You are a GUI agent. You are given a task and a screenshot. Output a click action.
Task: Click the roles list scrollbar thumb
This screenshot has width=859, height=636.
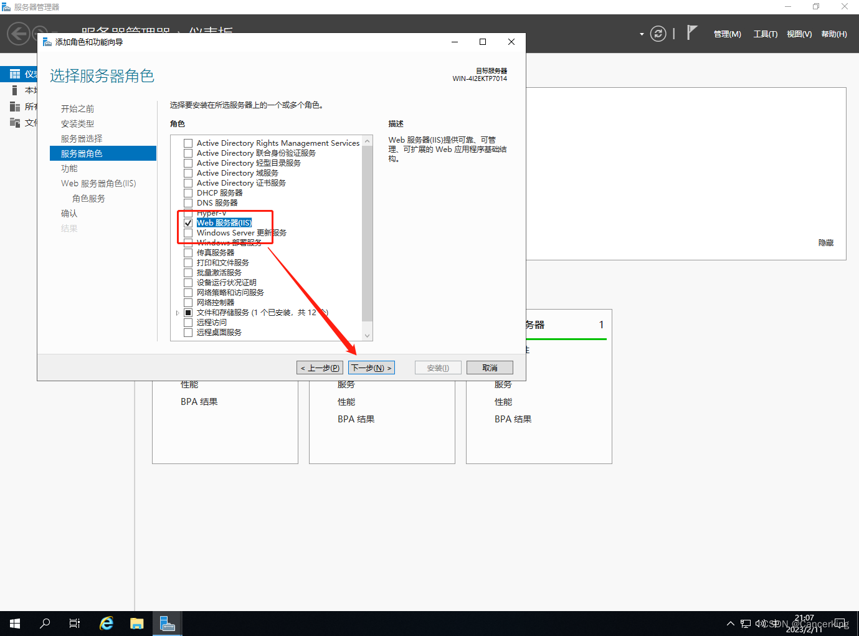point(368,234)
